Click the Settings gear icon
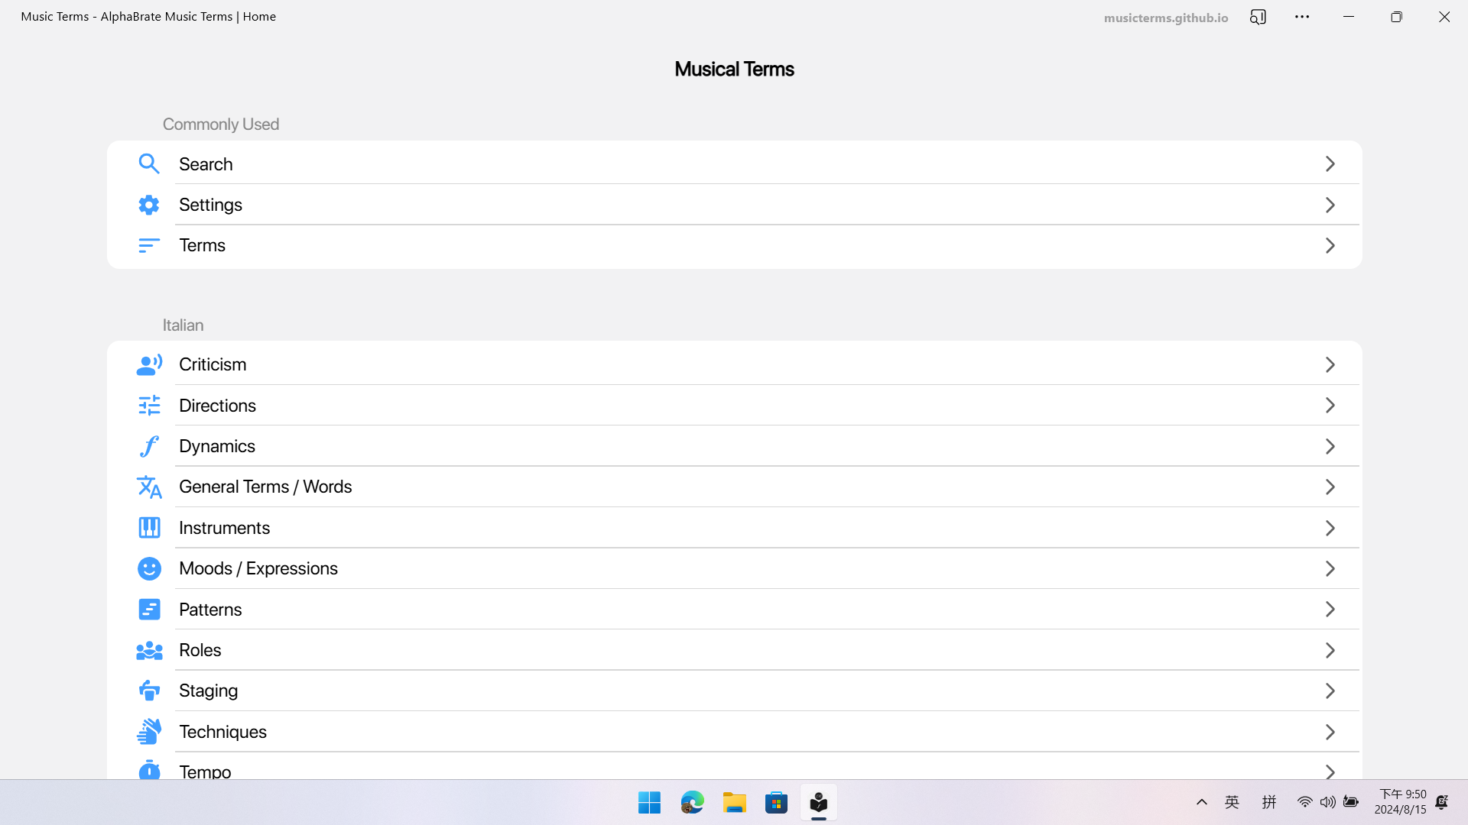The width and height of the screenshot is (1468, 825). pos(149,205)
